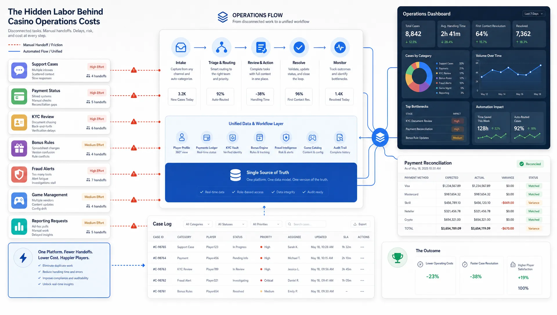Click the Game Catalog controller icon
The image size is (557, 315).
pos(312,138)
